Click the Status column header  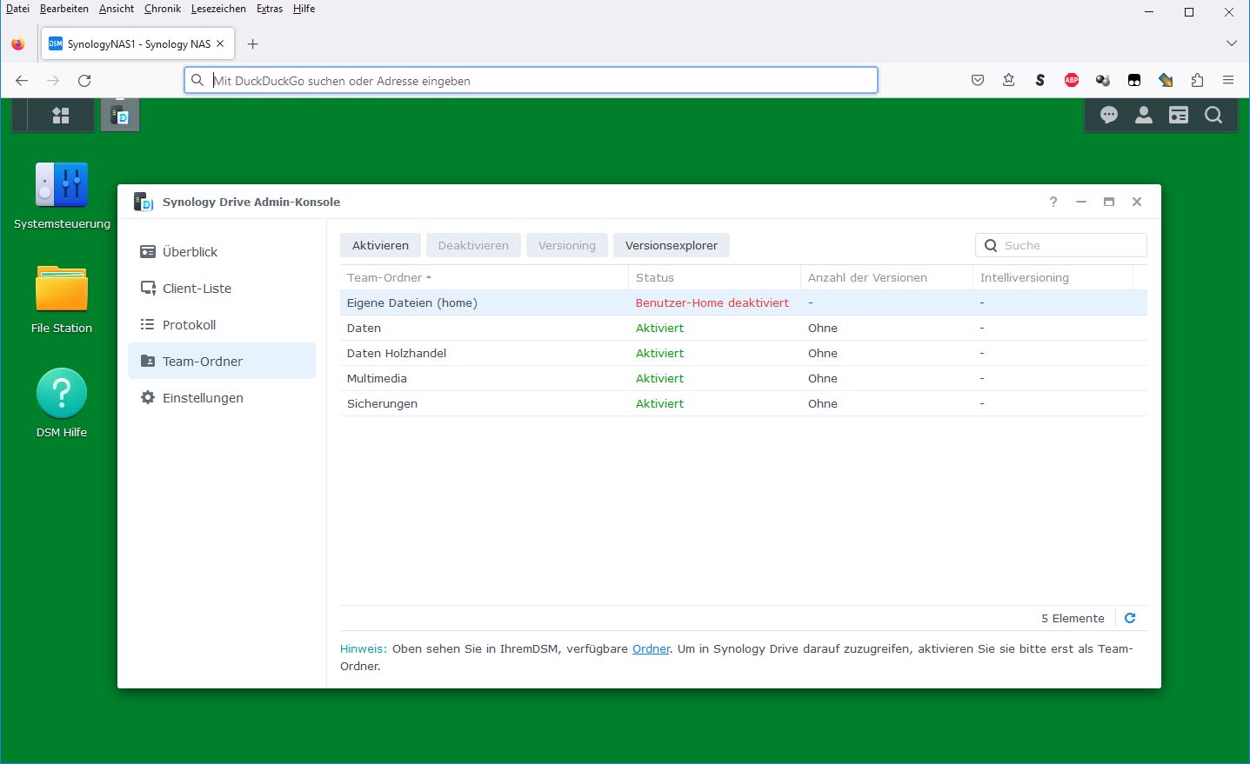click(714, 277)
